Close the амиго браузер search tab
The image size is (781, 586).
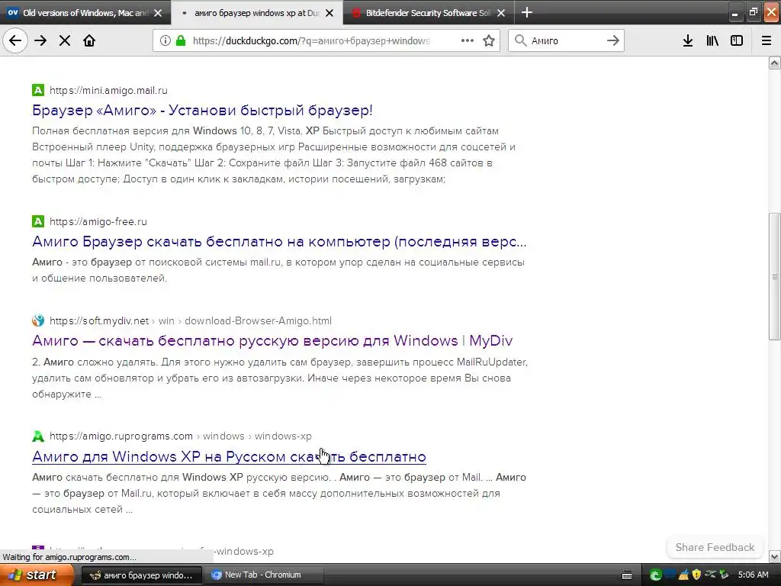click(x=329, y=13)
